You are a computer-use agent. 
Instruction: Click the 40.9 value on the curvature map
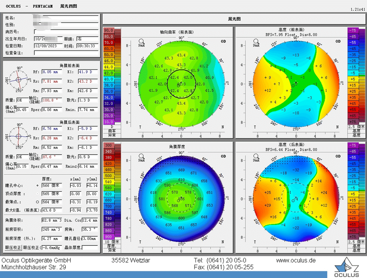pos(209,78)
